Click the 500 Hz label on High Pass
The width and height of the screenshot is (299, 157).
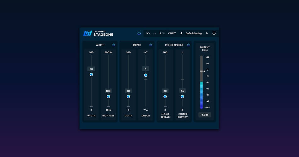pos(108,52)
